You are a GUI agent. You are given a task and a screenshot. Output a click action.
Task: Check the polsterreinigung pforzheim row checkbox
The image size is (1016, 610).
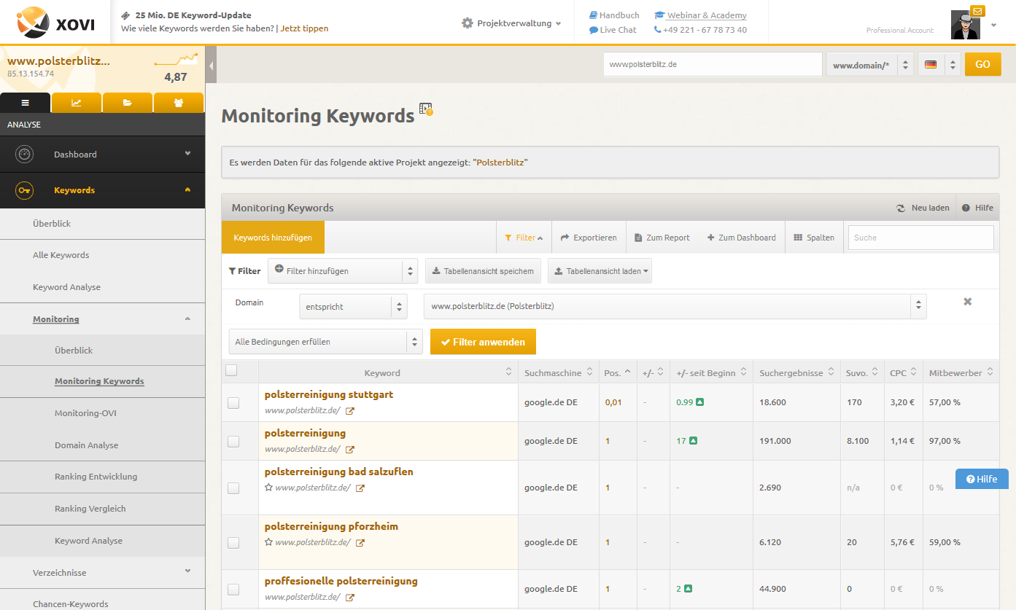point(233,542)
